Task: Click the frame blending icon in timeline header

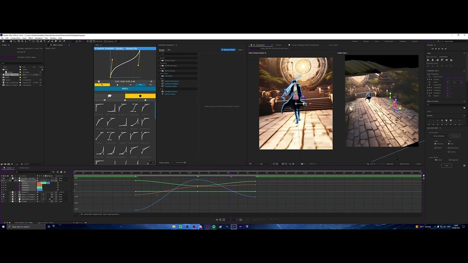Action: [61, 172]
